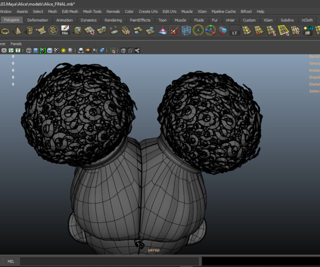Click the black command output field
The width and height of the screenshot is (320, 267).
tap(261, 261)
